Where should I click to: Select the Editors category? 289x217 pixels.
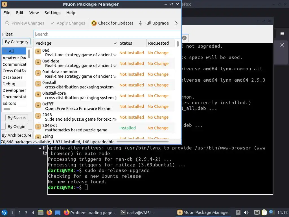[14, 103]
